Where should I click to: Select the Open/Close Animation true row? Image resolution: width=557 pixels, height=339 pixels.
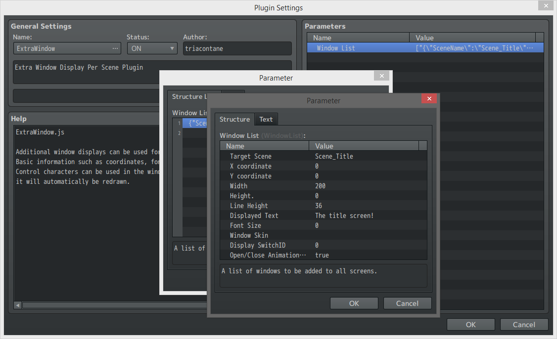(x=323, y=255)
